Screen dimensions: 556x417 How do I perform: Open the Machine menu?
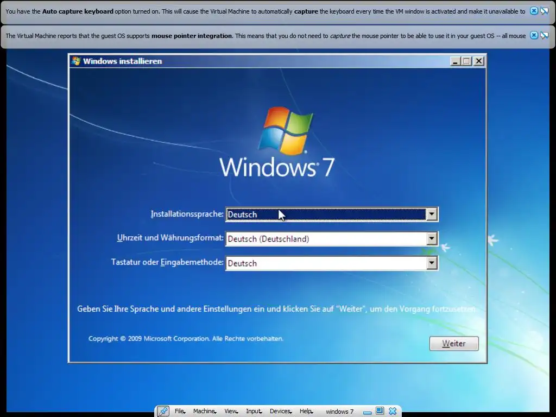click(x=205, y=412)
